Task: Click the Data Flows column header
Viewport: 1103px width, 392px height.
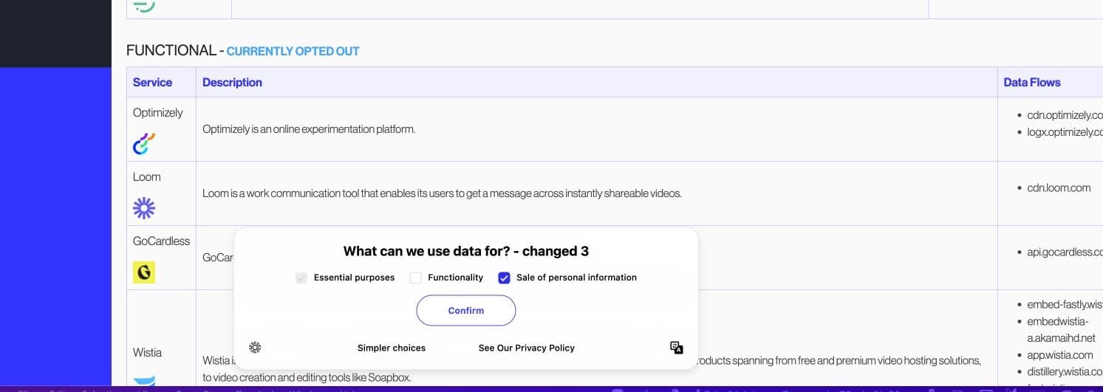Action: pyautogui.click(x=1031, y=83)
